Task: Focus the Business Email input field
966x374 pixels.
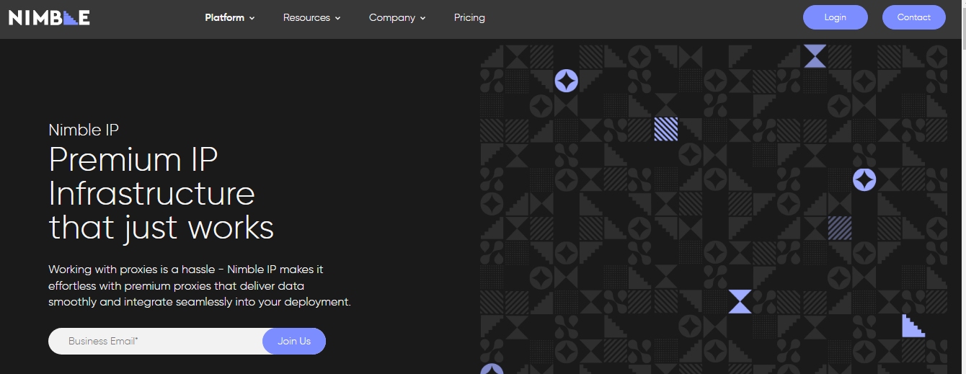Action: [155, 341]
